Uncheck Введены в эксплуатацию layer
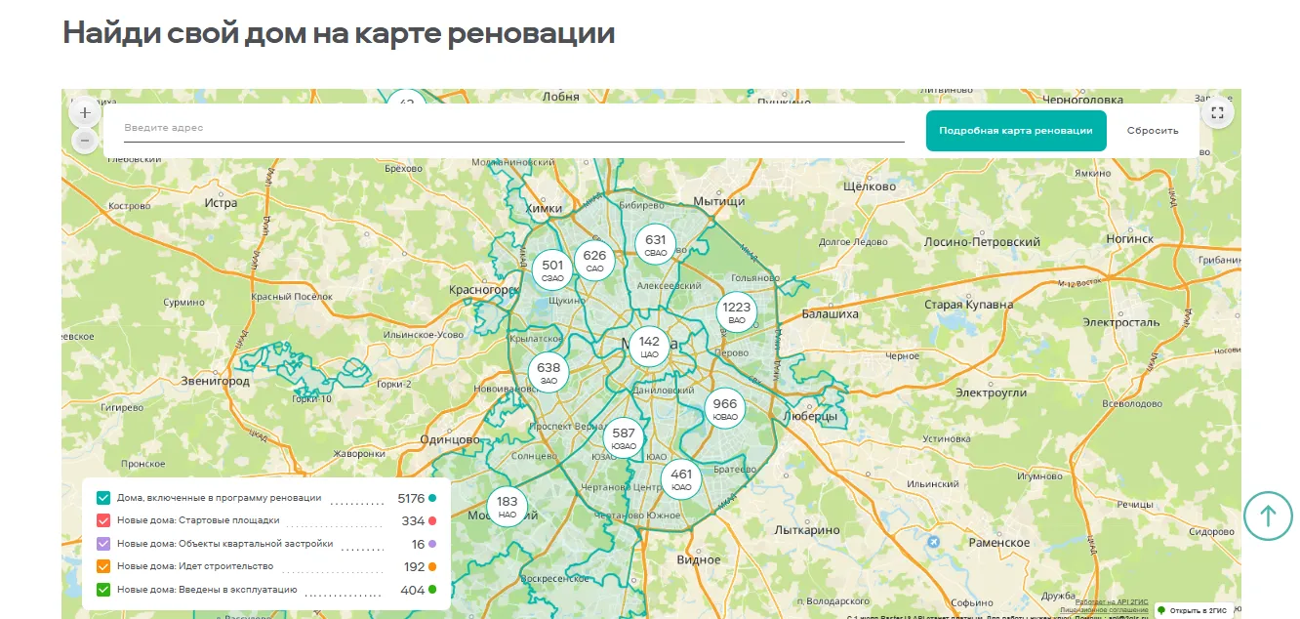1300x619 pixels. [103, 590]
